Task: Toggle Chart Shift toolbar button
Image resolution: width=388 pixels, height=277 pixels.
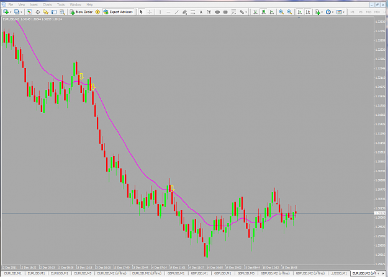Action: click(308, 12)
